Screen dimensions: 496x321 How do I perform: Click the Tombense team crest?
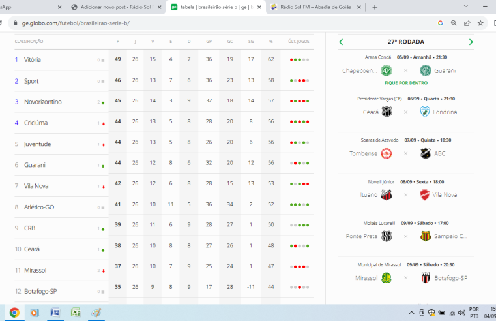tap(387, 153)
